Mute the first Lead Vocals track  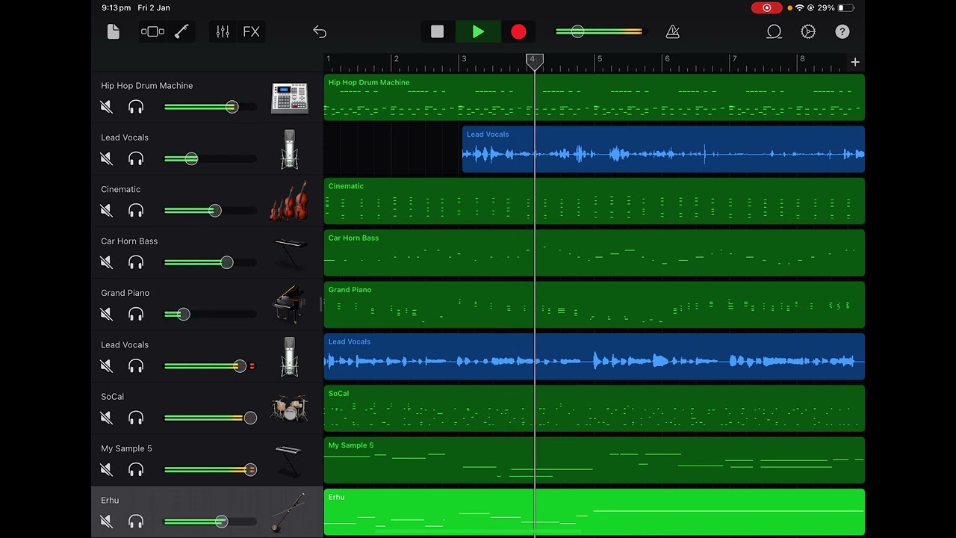[107, 158]
